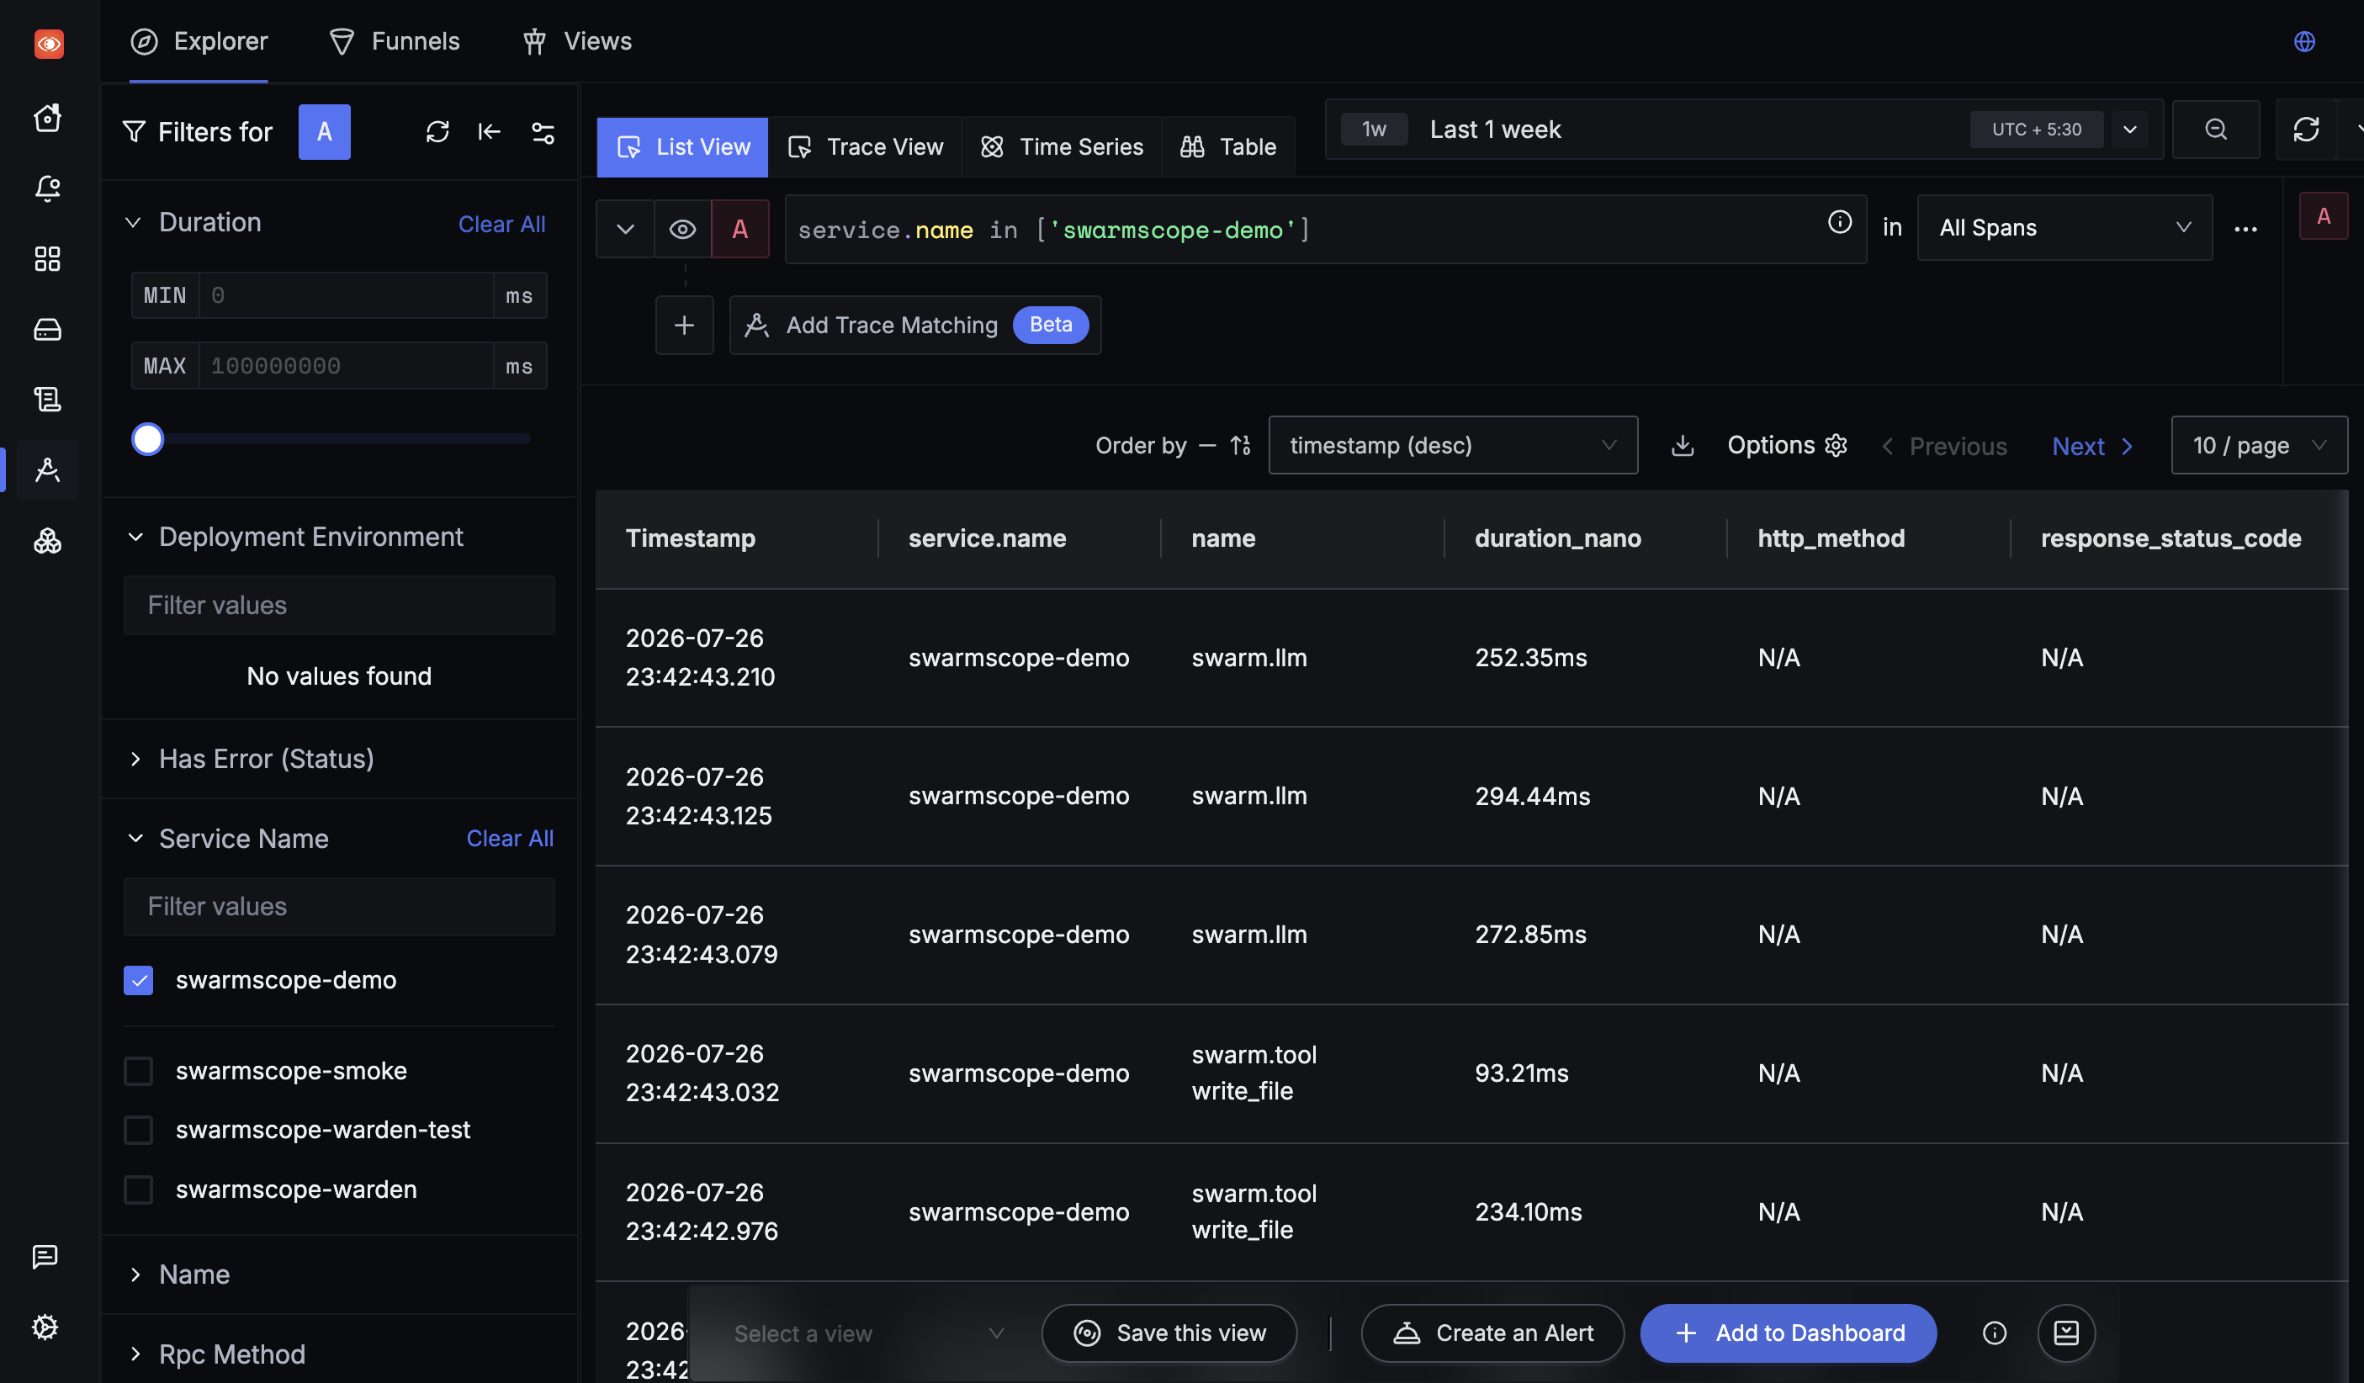Click Clear All for Duration
2364x1383 pixels.
(501, 225)
